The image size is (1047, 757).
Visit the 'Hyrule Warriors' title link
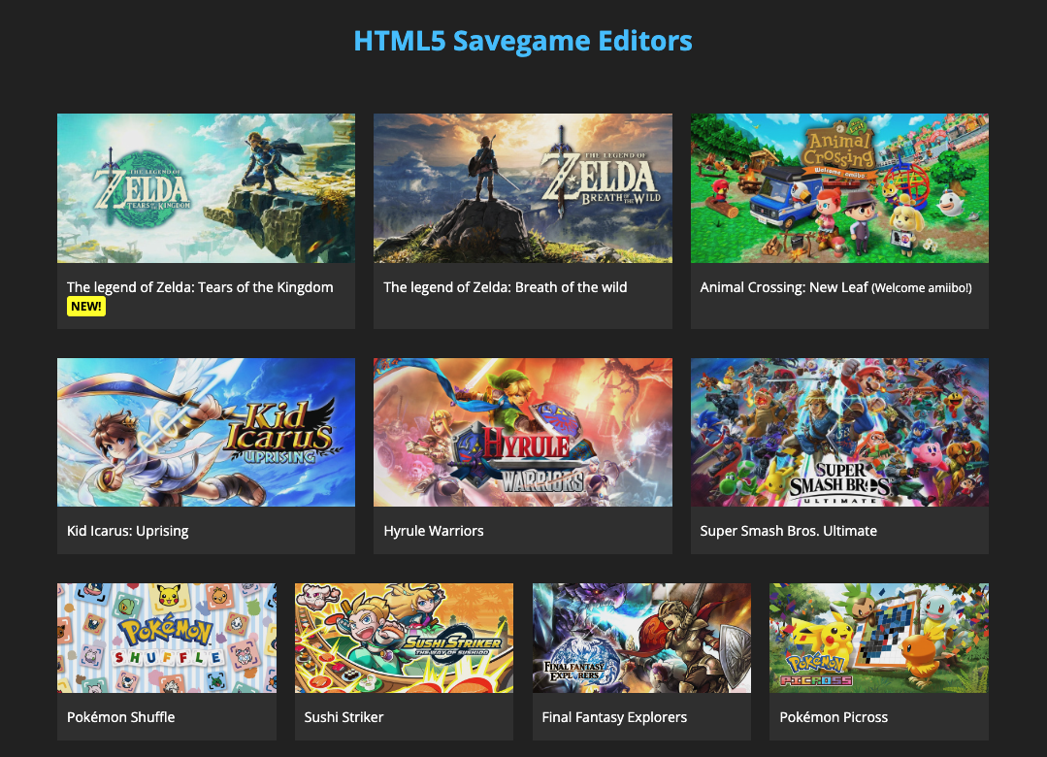point(434,531)
